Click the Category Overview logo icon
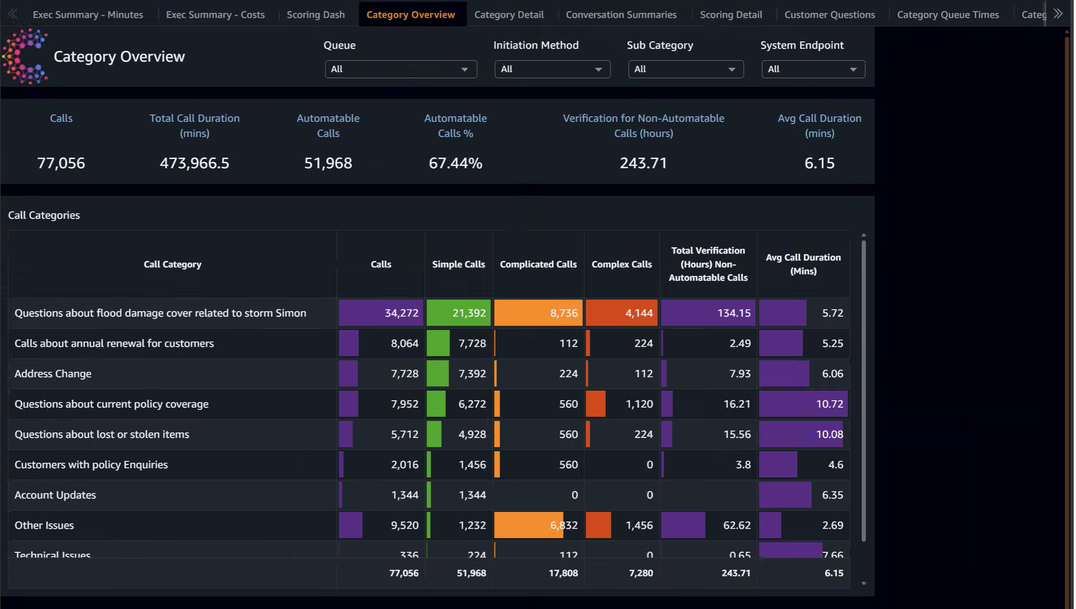Screen dimensions: 1076x609 coord(25,57)
